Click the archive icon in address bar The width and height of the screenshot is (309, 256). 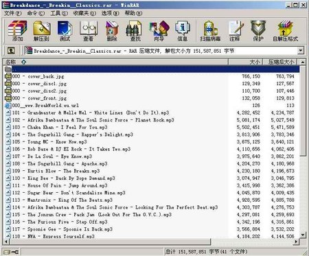point(29,51)
